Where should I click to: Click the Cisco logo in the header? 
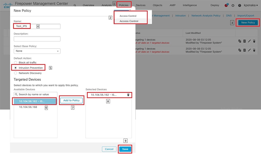pos(8,5)
